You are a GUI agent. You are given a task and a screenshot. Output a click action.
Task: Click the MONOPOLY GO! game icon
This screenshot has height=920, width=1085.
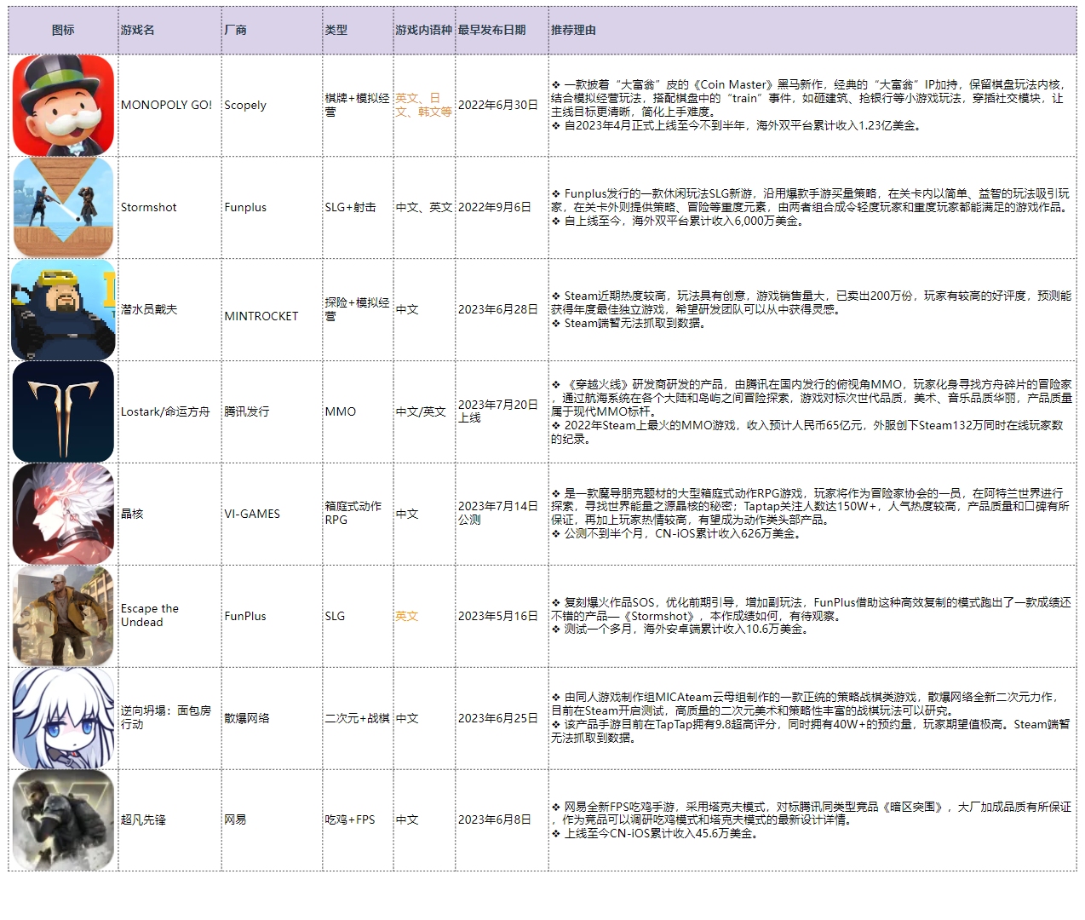click(63, 106)
